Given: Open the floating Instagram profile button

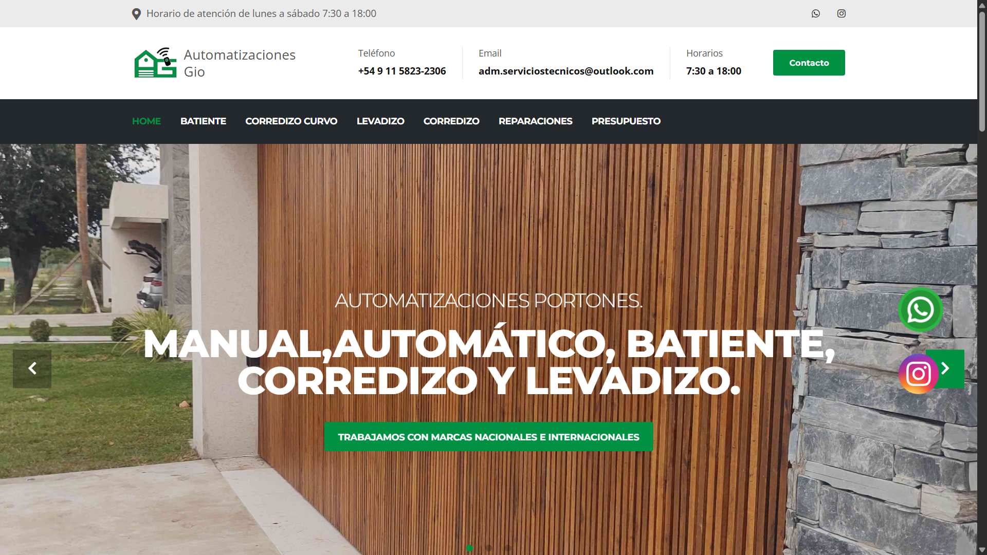Looking at the screenshot, I should pos(919,374).
